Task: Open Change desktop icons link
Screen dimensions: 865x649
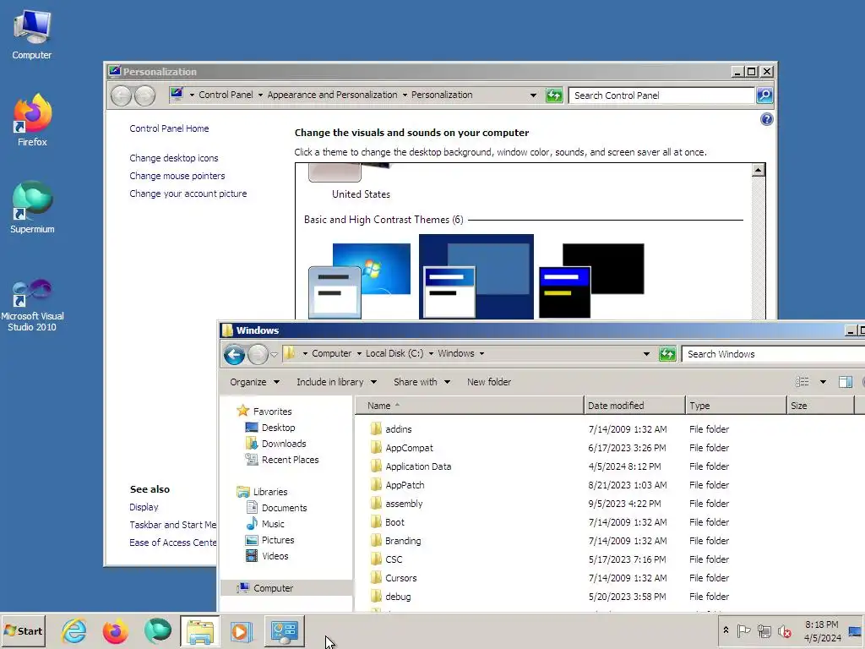Action: 174,158
